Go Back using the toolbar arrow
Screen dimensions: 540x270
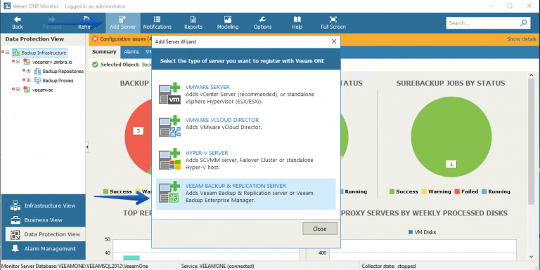[18, 22]
